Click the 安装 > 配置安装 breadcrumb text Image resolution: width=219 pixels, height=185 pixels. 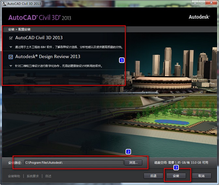19,29
